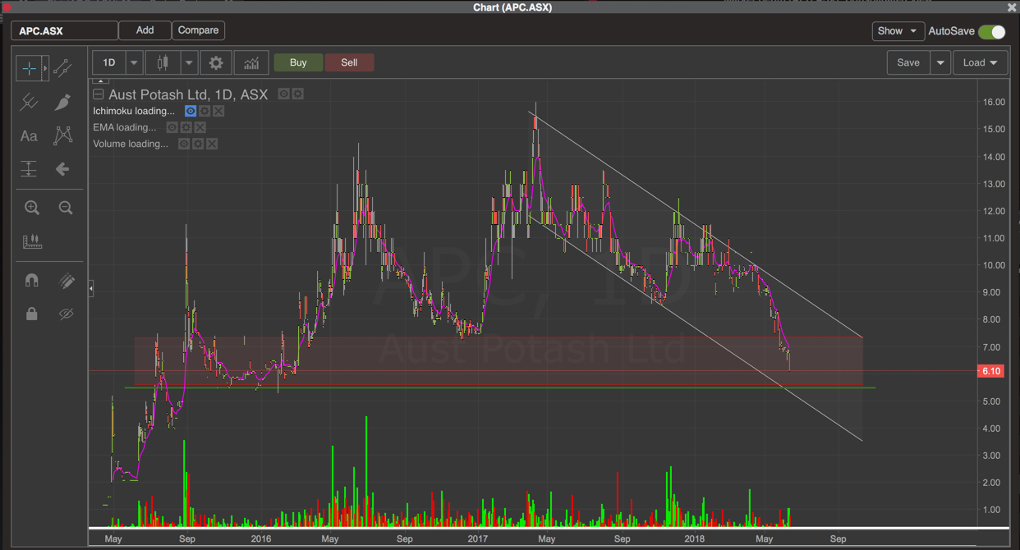This screenshot has width=1020, height=550.
Task: Select the pitchfork drawing tool
Action: pyautogui.click(x=30, y=102)
